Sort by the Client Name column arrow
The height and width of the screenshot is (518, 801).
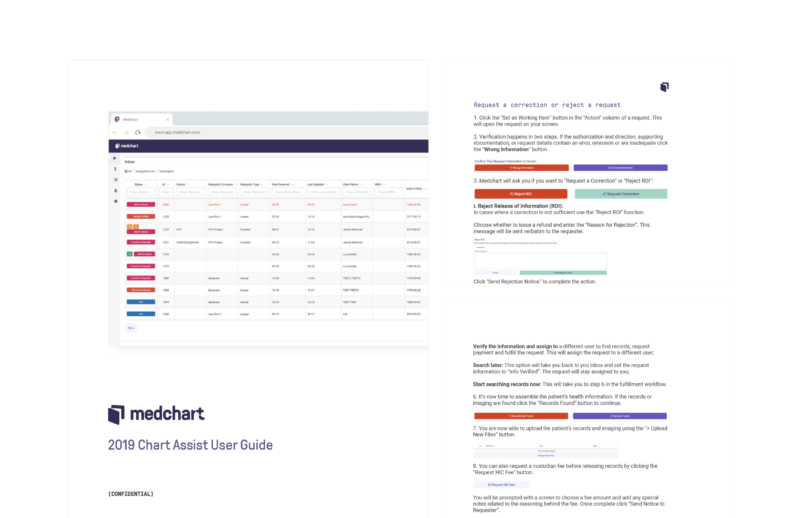pos(361,184)
